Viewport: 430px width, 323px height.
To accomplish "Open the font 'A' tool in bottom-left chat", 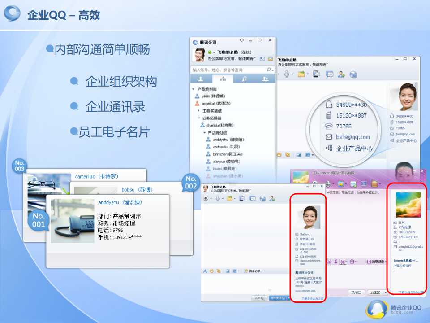I will (x=205, y=271).
